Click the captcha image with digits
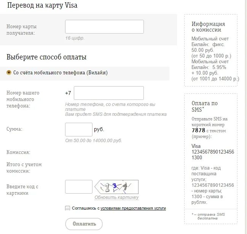The width and height of the screenshot is (247, 234). tap(116, 187)
